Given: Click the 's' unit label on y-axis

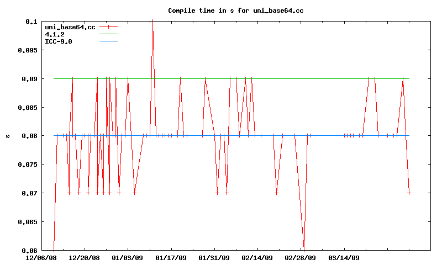Looking at the screenshot, I should (x=7, y=136).
